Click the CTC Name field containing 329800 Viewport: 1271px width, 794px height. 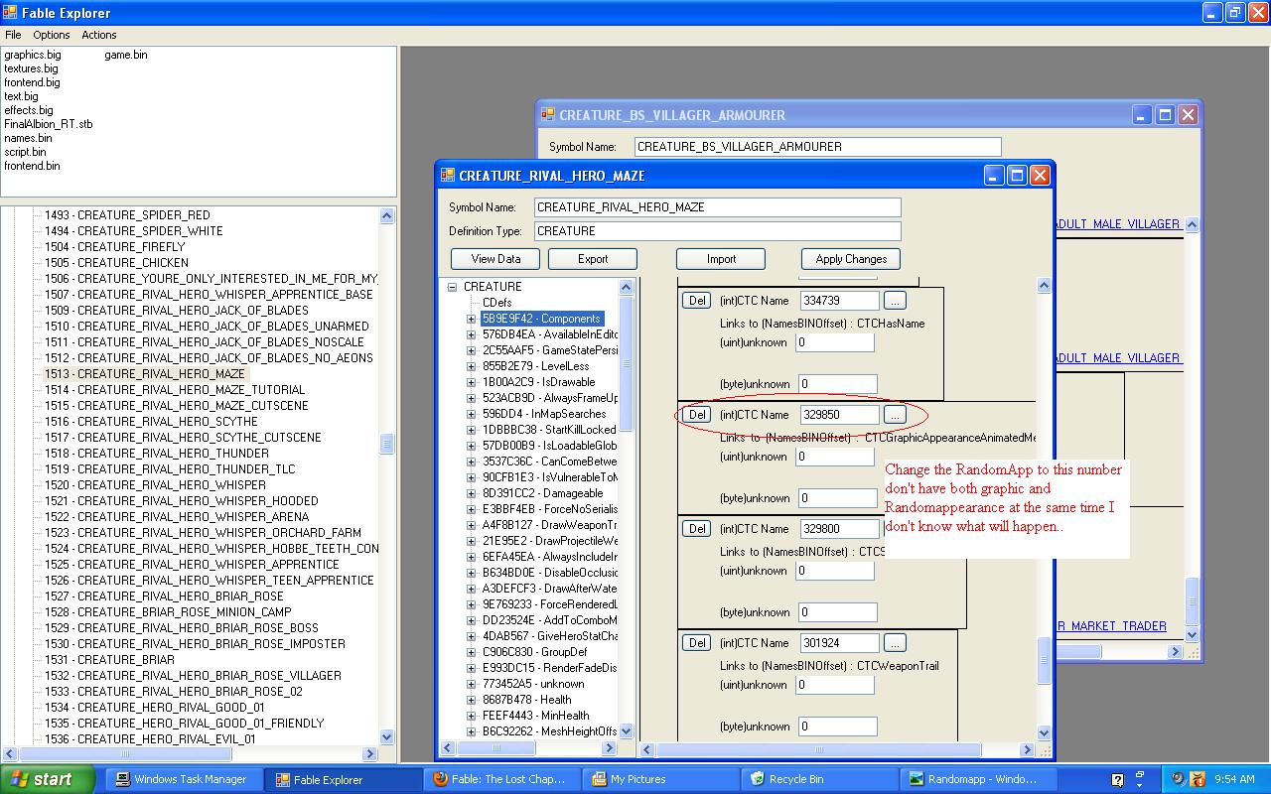click(839, 529)
